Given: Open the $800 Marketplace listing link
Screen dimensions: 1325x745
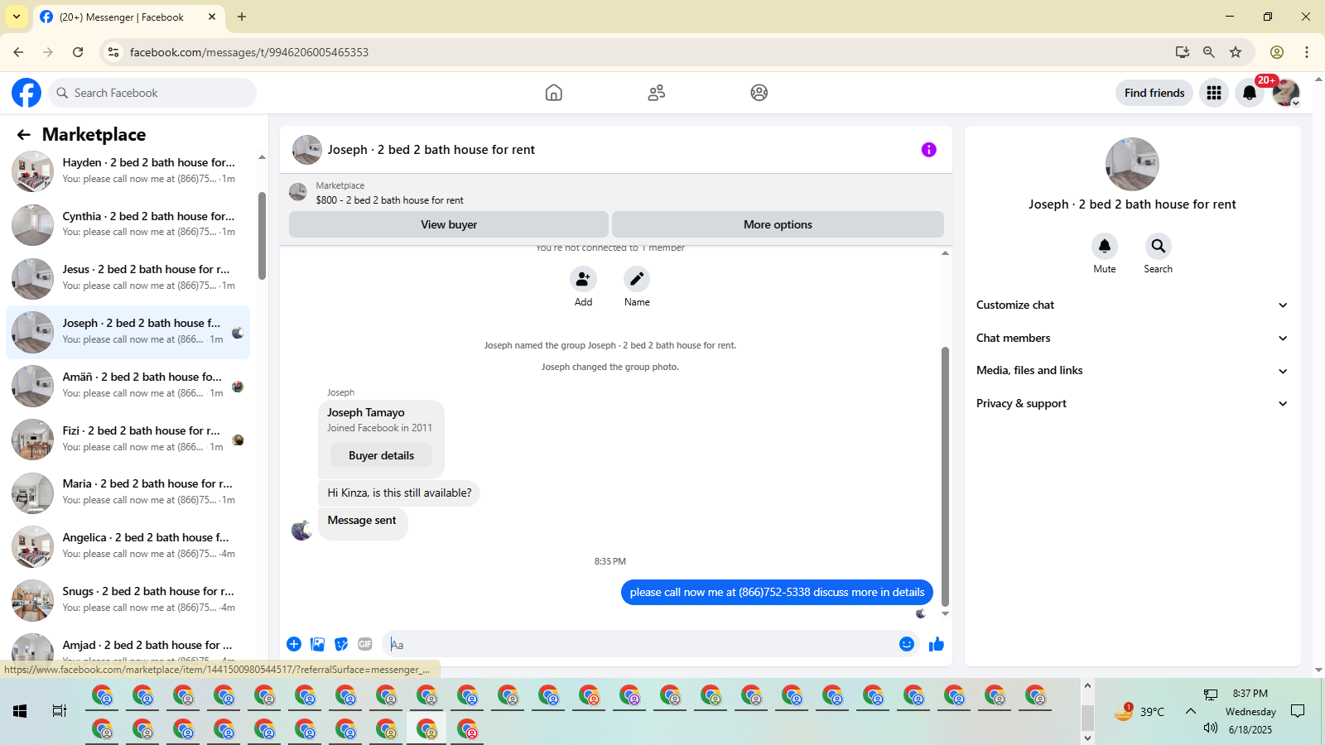Looking at the screenshot, I should 389,200.
